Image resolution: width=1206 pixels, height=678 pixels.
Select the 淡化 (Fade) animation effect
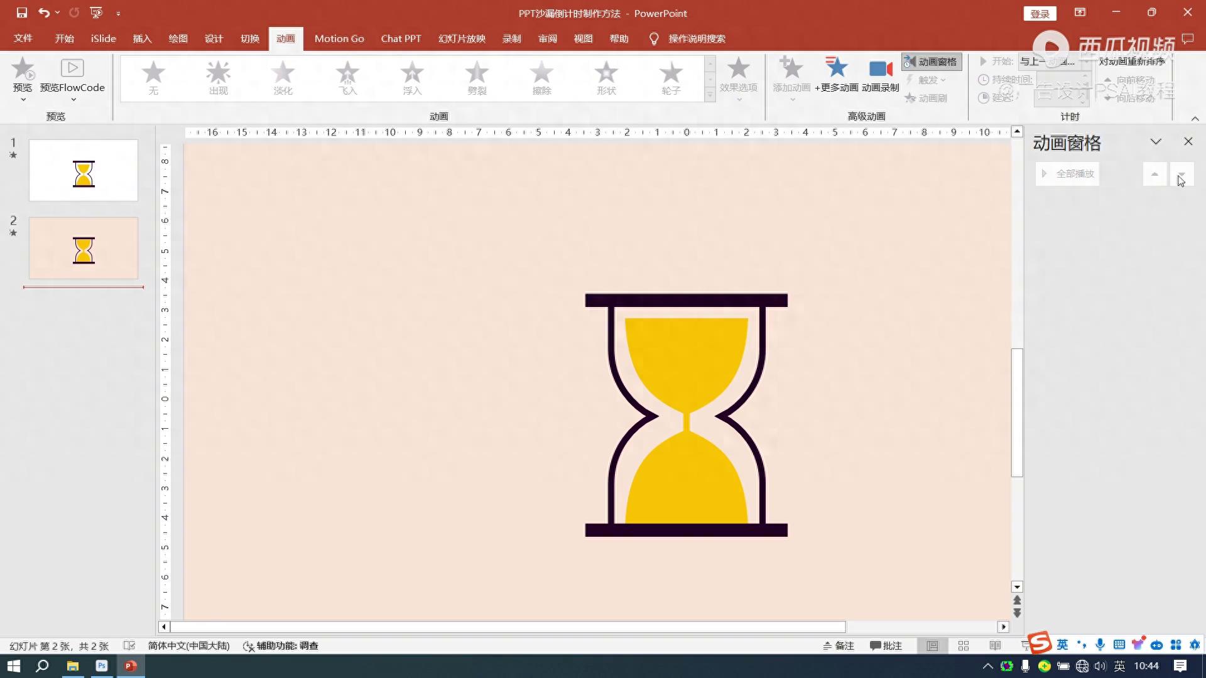(x=283, y=78)
